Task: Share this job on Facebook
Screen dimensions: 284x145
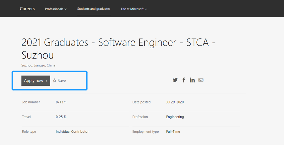Action: (x=184, y=80)
